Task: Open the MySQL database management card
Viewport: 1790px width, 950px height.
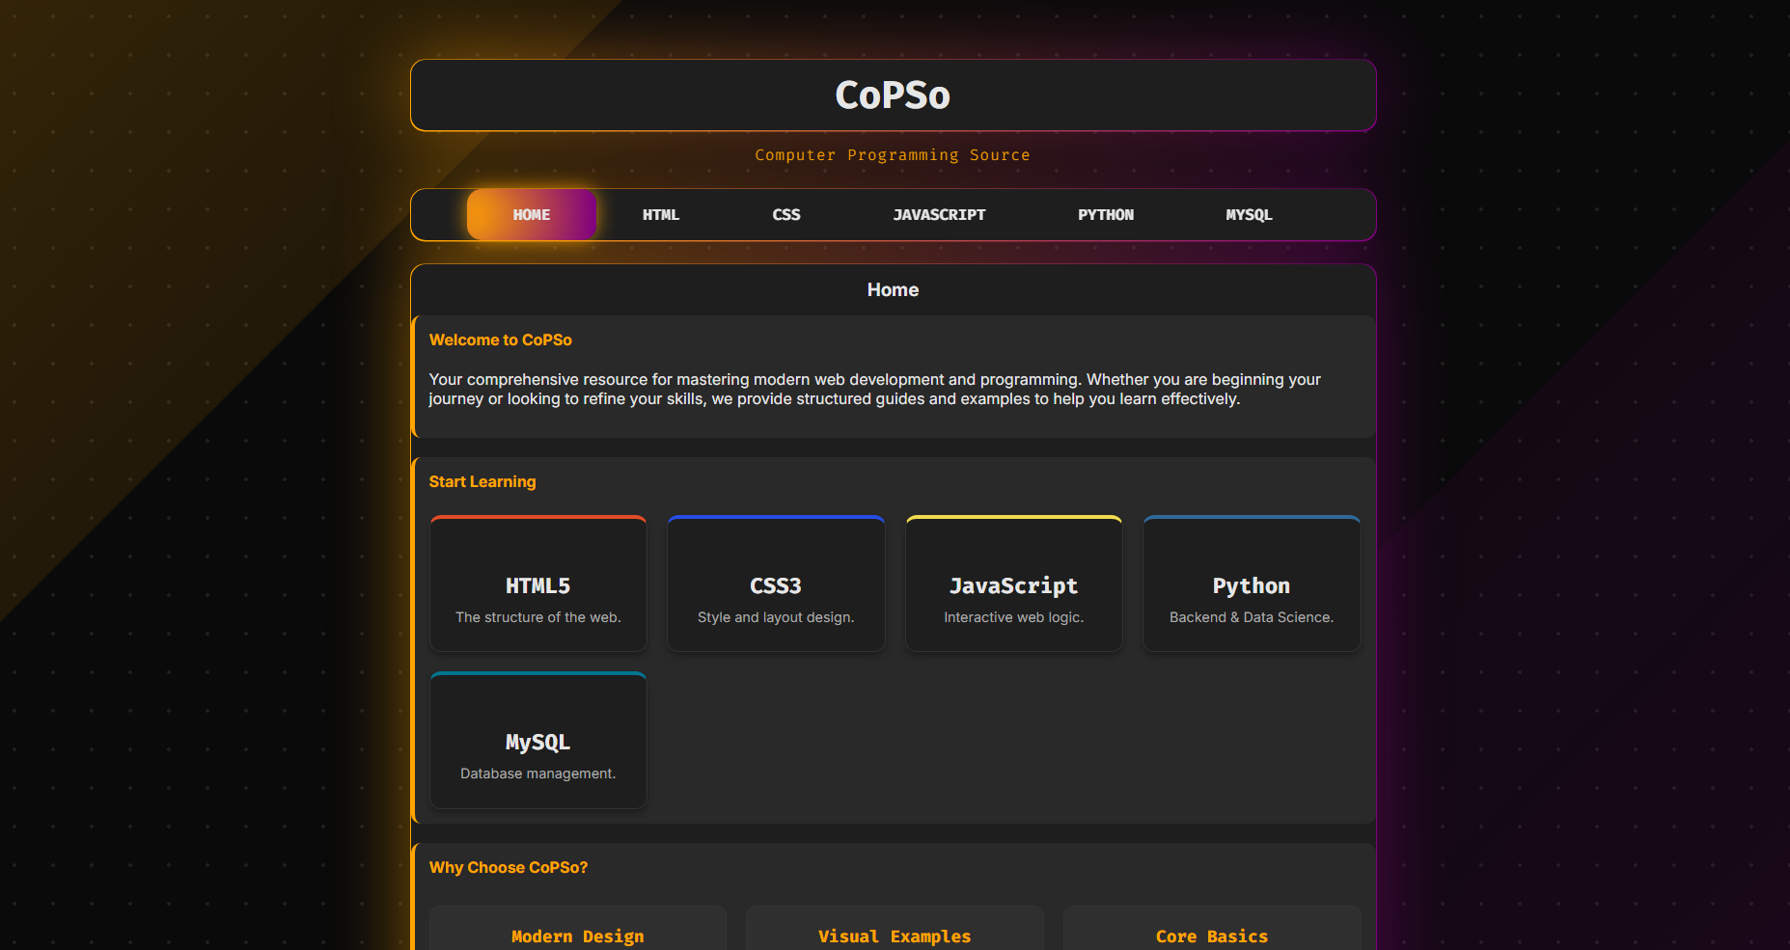Action: (x=537, y=741)
